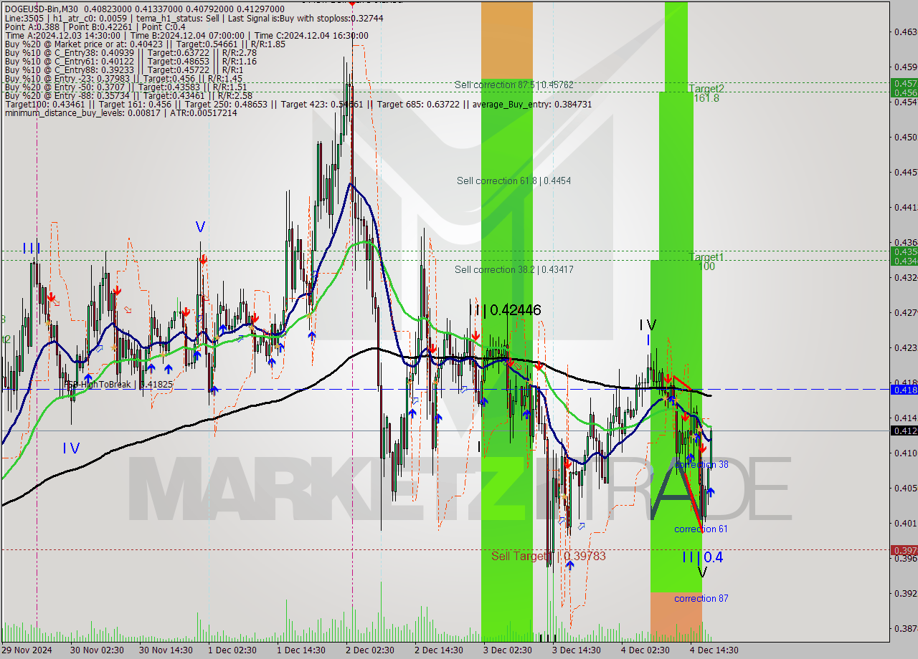Select the green 0.457 price tag

904,84
